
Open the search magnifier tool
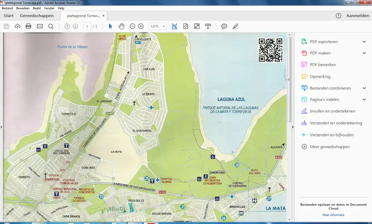(x=51, y=26)
